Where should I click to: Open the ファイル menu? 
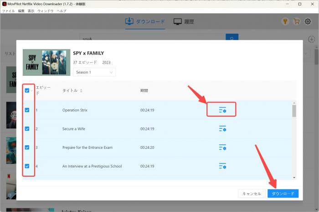tap(8, 11)
